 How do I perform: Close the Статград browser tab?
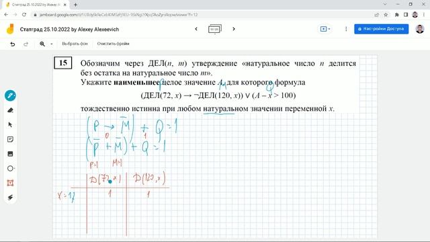point(65,5)
